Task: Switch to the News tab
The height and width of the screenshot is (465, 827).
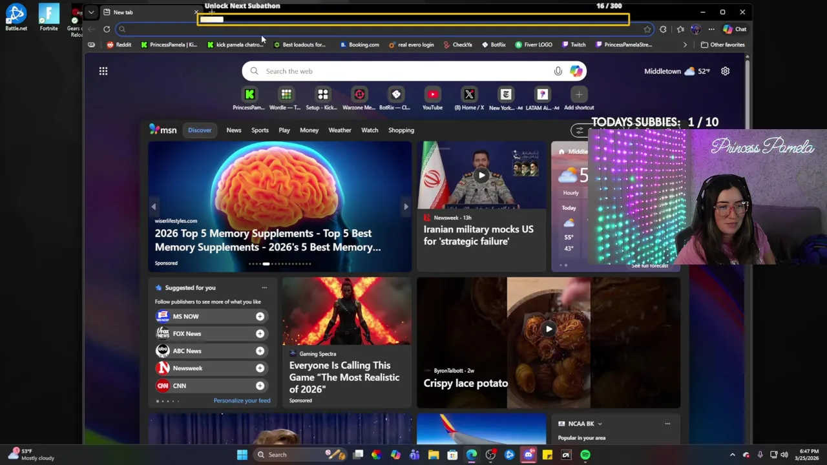Action: pos(234,130)
